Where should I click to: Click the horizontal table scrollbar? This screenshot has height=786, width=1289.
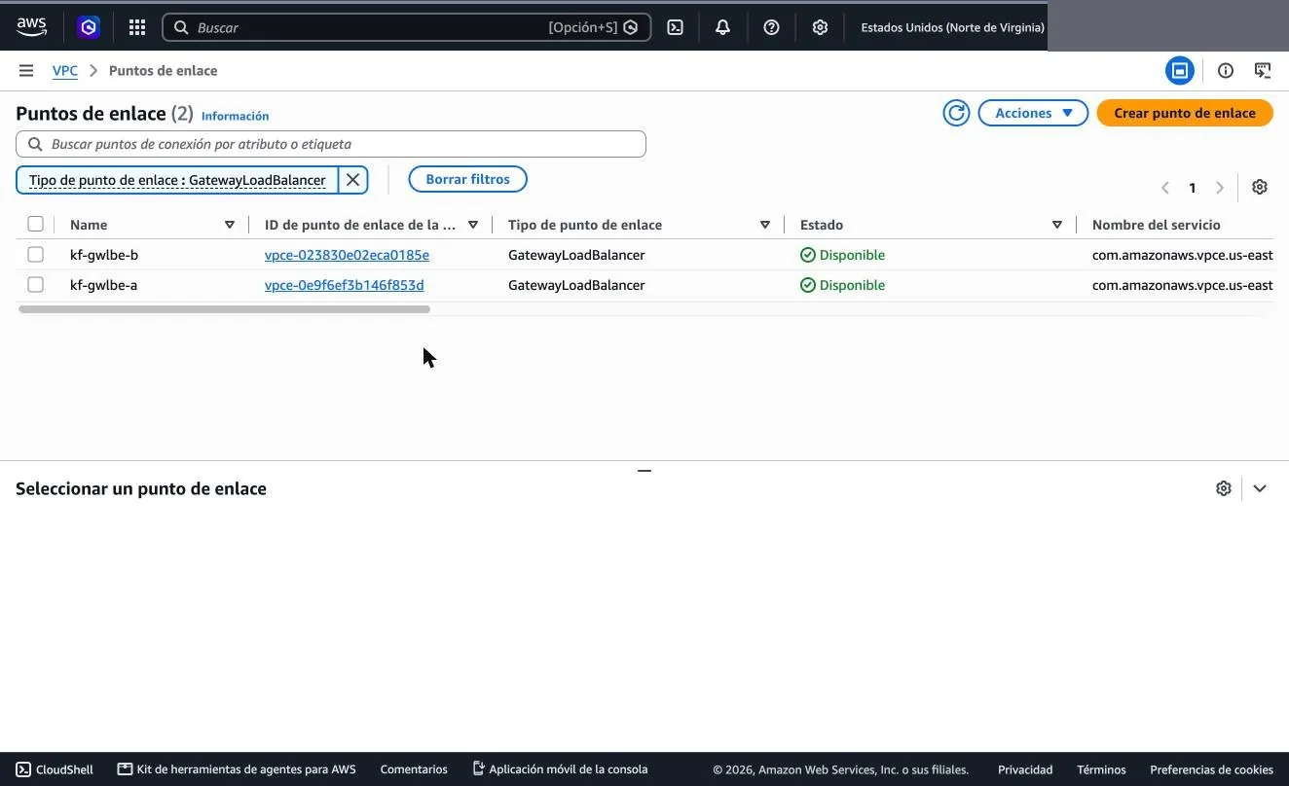(x=224, y=309)
